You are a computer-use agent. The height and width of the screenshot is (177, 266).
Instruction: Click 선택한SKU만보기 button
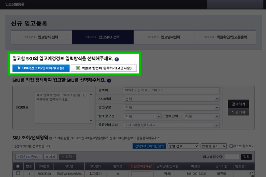pos(29,157)
